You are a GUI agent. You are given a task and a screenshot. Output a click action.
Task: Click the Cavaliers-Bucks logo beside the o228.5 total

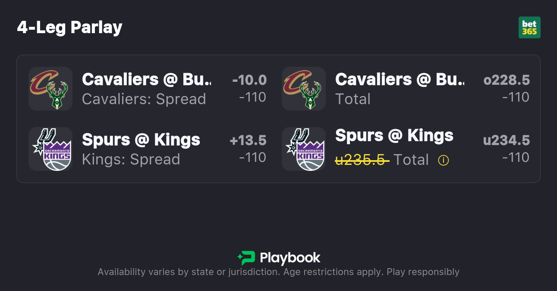coord(303,89)
